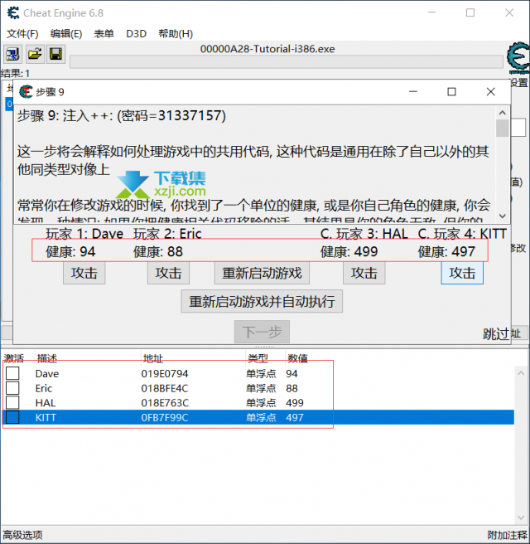This screenshot has height=544, width=530.
Task: Click the 类型 column header
Action: [258, 358]
